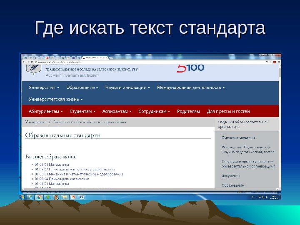Expand the Международная деятельность menu
This screenshot has height=225, width=300.
click(191, 87)
